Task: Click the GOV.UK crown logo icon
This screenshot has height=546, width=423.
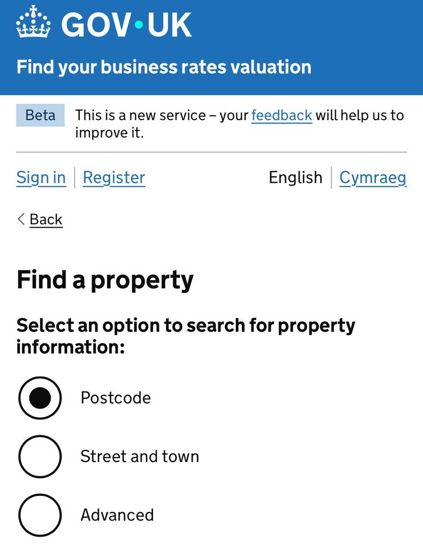Action: click(34, 23)
